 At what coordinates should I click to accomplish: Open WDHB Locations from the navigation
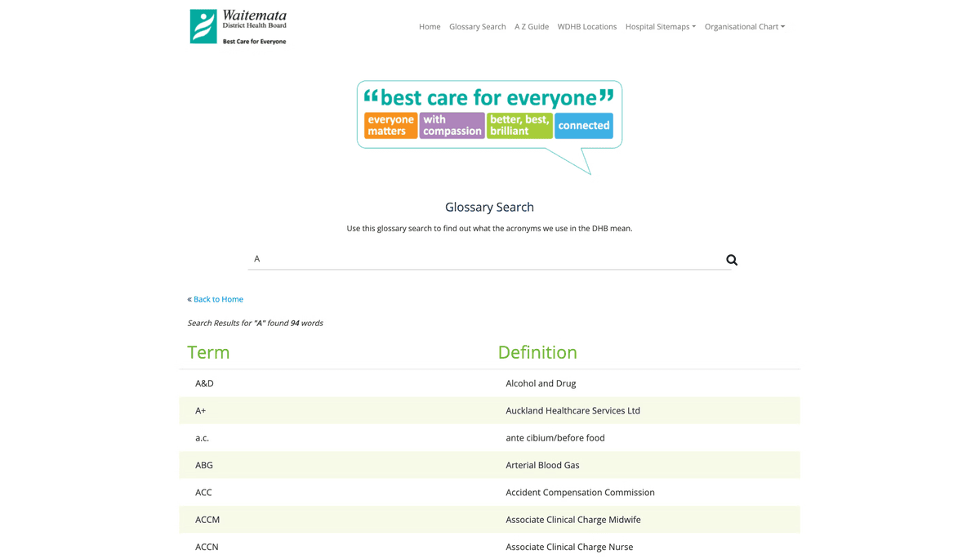[587, 26]
